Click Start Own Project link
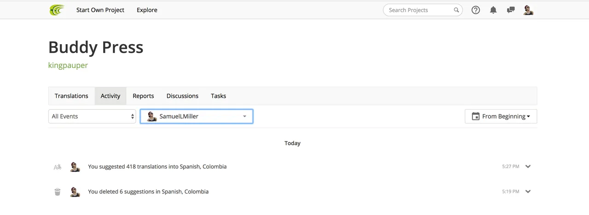Viewport: 589px width, 215px height. click(100, 10)
